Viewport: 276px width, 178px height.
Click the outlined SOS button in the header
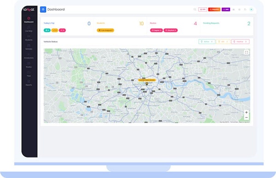[202, 9]
